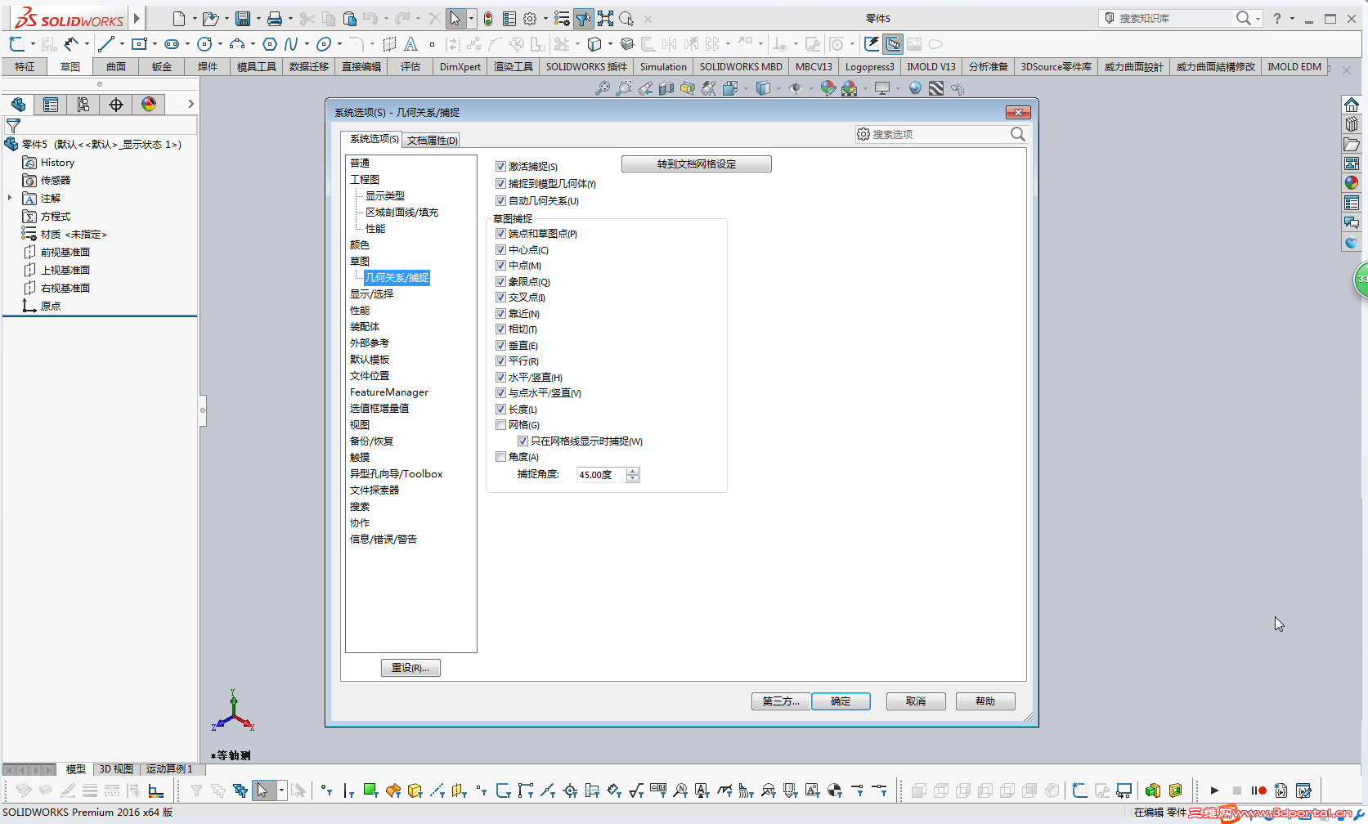The width and height of the screenshot is (1368, 824).
Task: Open the DimXpertManager tab icon
Action: [116, 105]
